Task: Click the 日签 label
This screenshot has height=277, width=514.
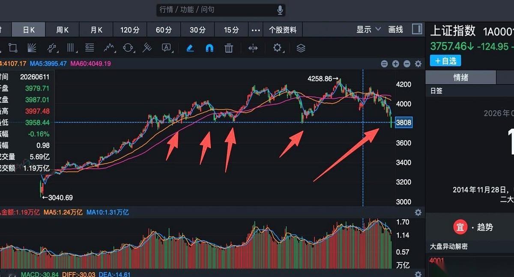Action: pos(436,91)
